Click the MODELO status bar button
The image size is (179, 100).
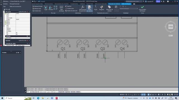[x=122, y=94]
